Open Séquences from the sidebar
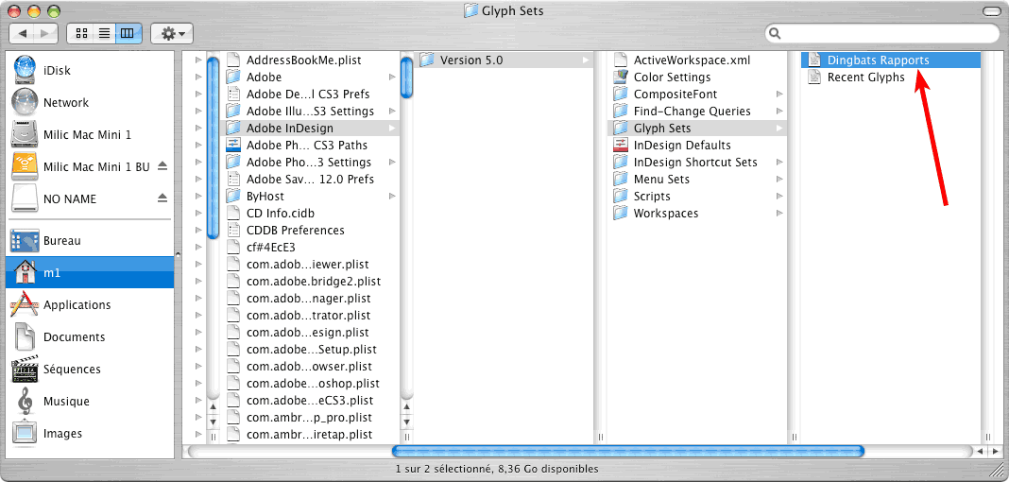The image size is (1009, 482). coord(72,369)
